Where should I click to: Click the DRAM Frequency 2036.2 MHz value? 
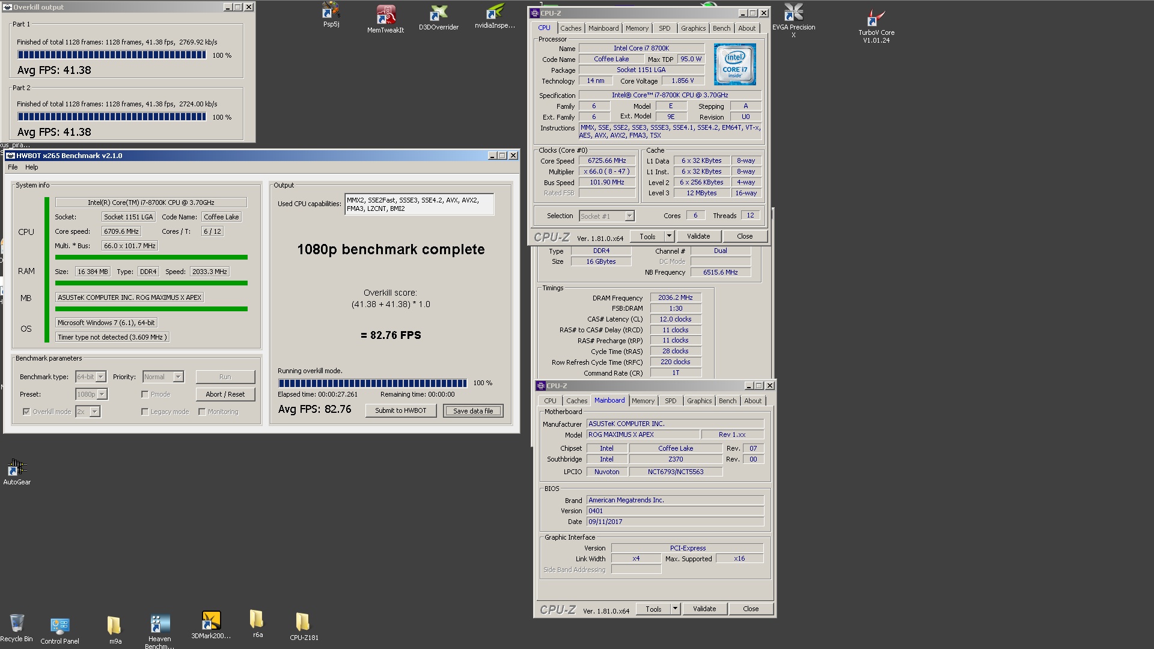[x=676, y=297]
